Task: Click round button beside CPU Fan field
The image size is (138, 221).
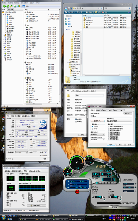Action: point(136,184)
